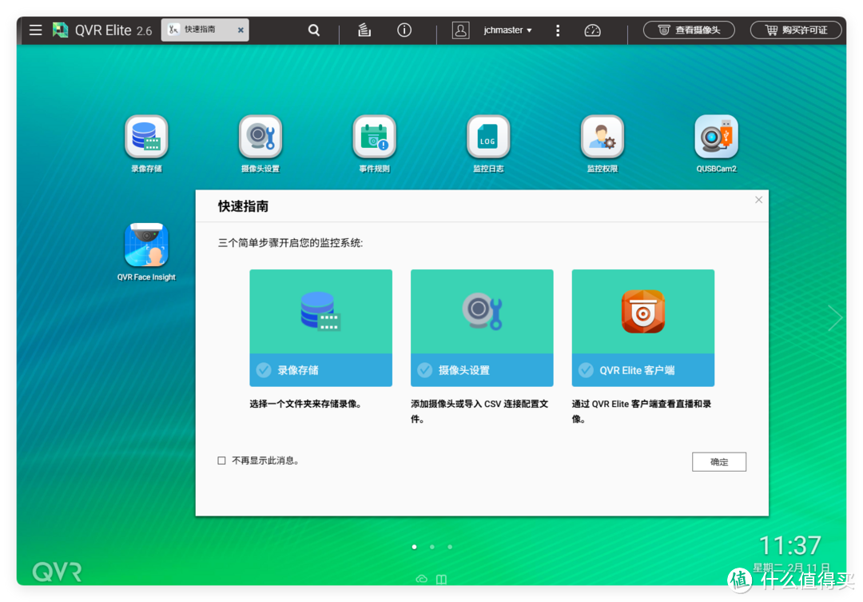Click the 购买许可证 button
Screen dimensions: 863x602
pyautogui.click(x=796, y=30)
